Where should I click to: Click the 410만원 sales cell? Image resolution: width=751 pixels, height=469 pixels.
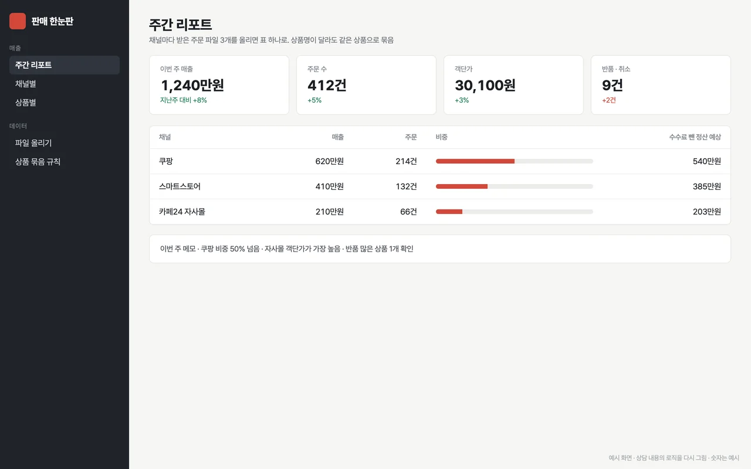coord(330,186)
